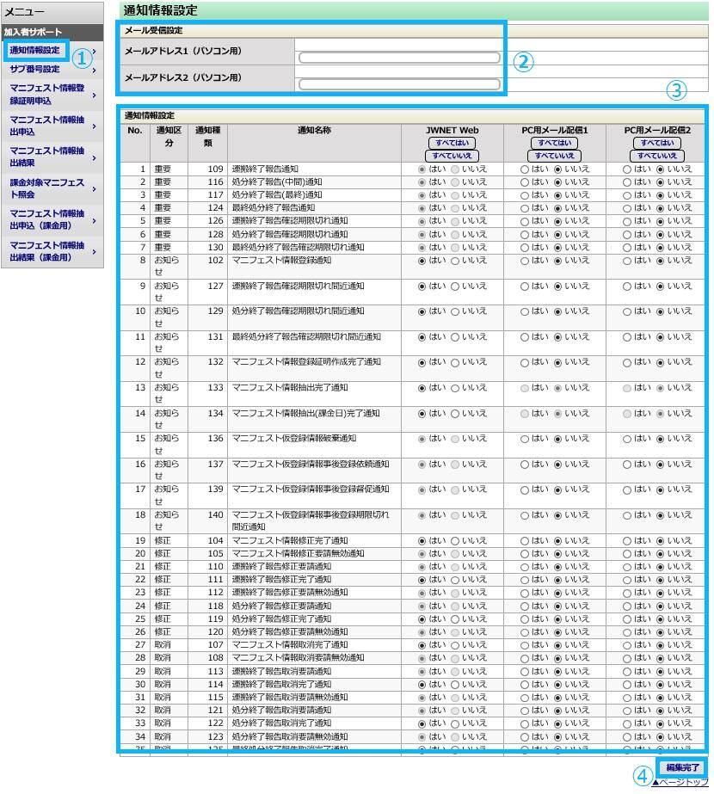This screenshot has width=714, height=794.
Task: Choose JWNET Web いいえ for notification 134
Action: 455,414
